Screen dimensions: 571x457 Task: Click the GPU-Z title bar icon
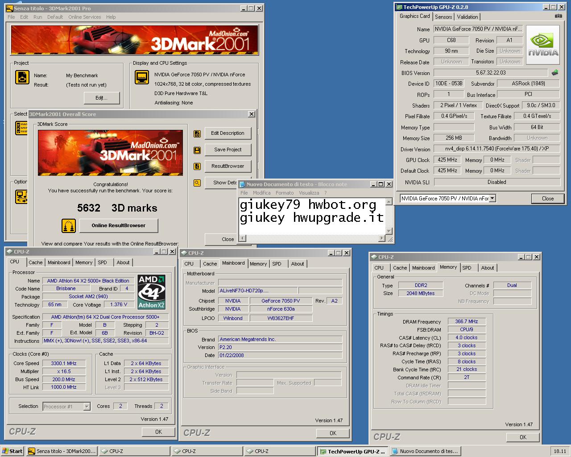(399, 7)
